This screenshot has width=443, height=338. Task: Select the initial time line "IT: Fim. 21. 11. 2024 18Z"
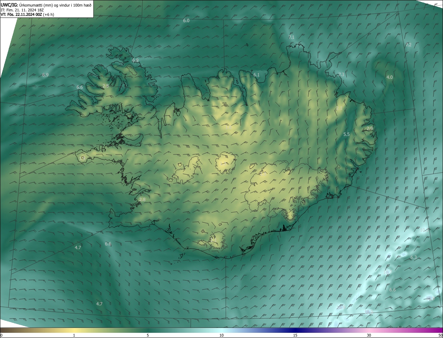22,10
